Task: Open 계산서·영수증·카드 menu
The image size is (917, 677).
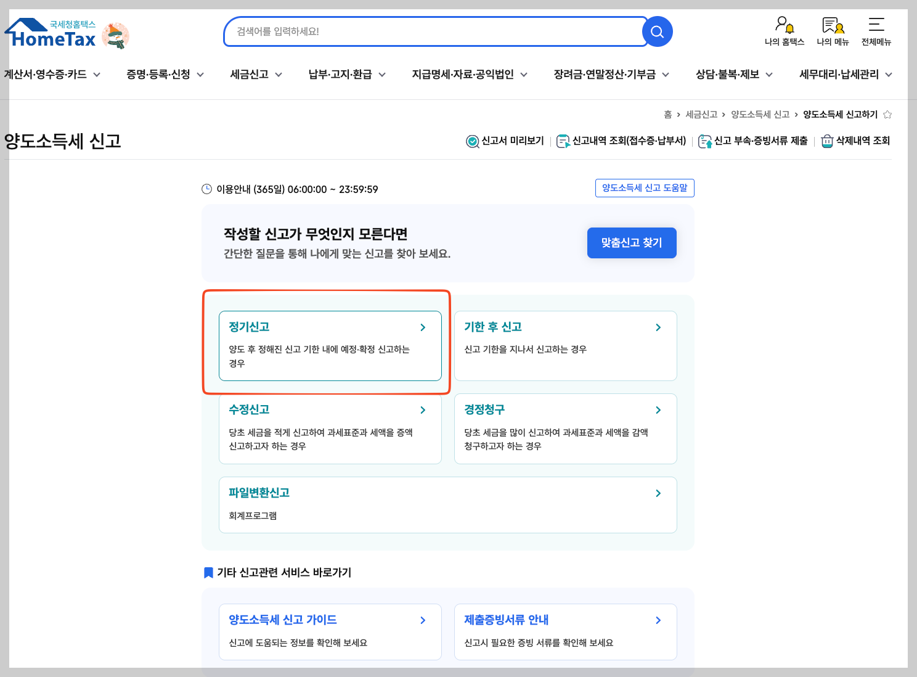Action: coord(45,75)
